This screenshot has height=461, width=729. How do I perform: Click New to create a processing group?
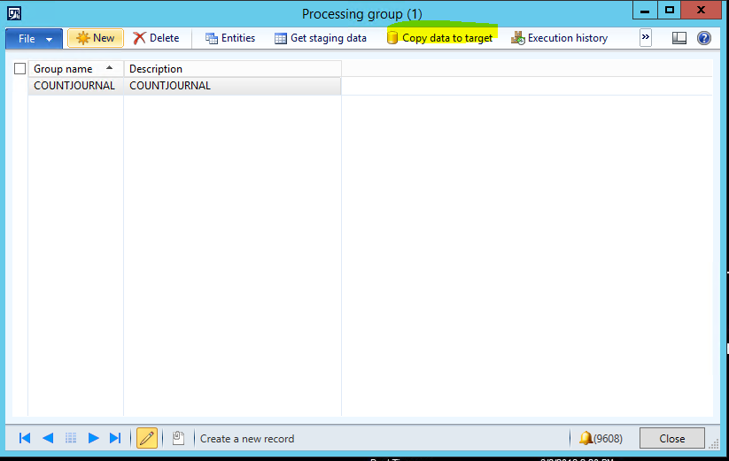tap(96, 38)
